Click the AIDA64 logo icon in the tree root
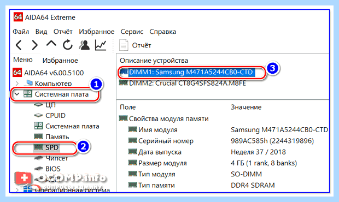Screen dimensions: 339x202 pyautogui.click(x=17, y=73)
